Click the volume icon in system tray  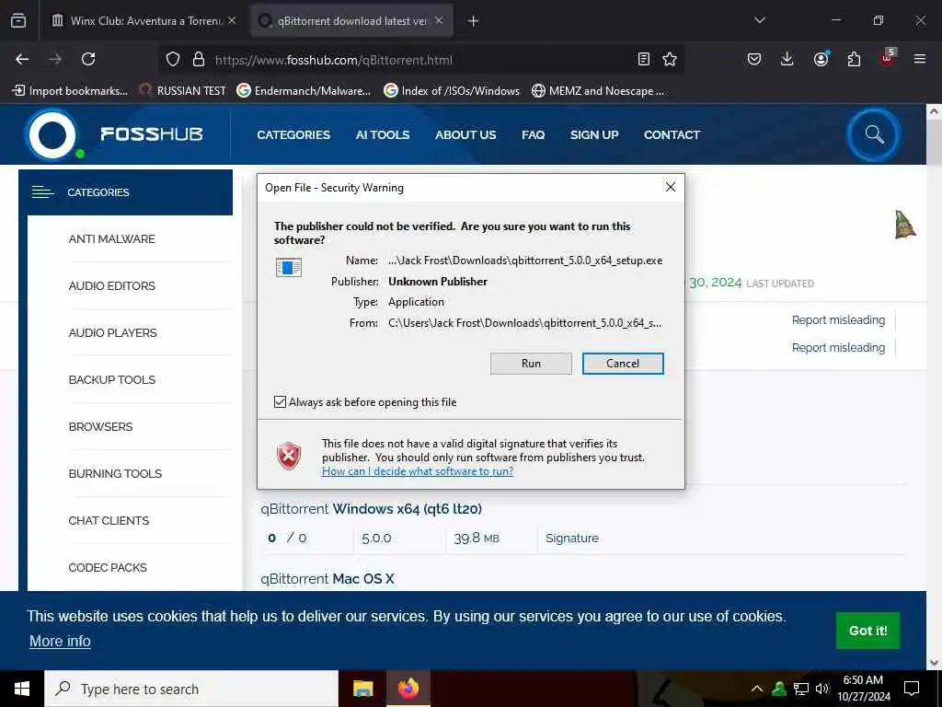point(822,689)
